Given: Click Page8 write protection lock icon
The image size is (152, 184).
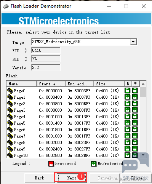Looking at the screenshot, I should [135, 142].
